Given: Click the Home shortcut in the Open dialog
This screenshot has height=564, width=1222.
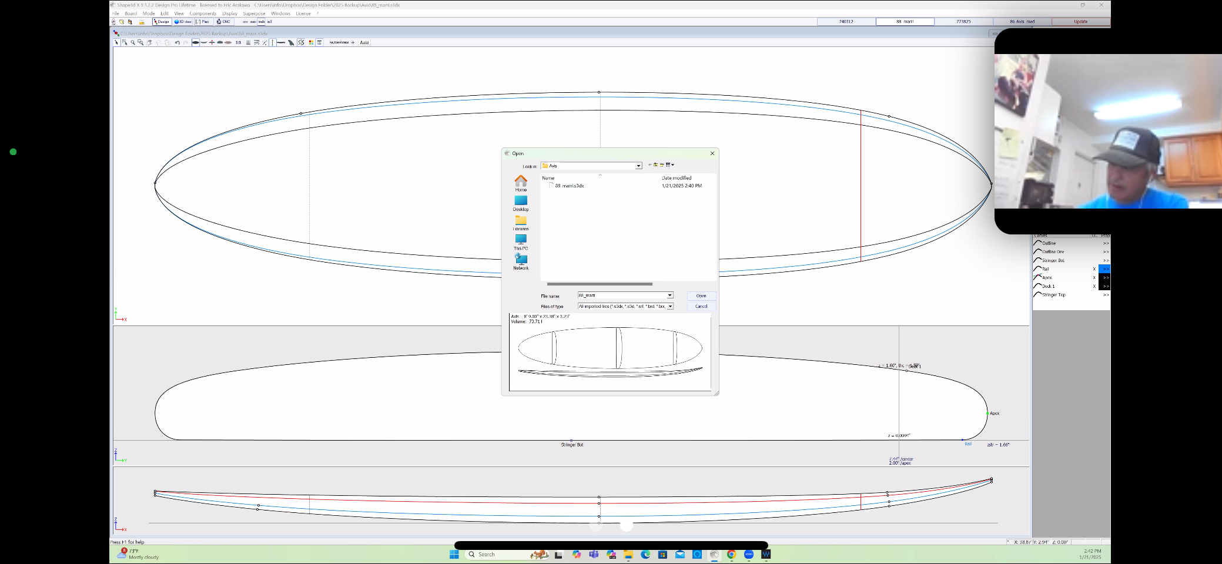Looking at the screenshot, I should [521, 183].
